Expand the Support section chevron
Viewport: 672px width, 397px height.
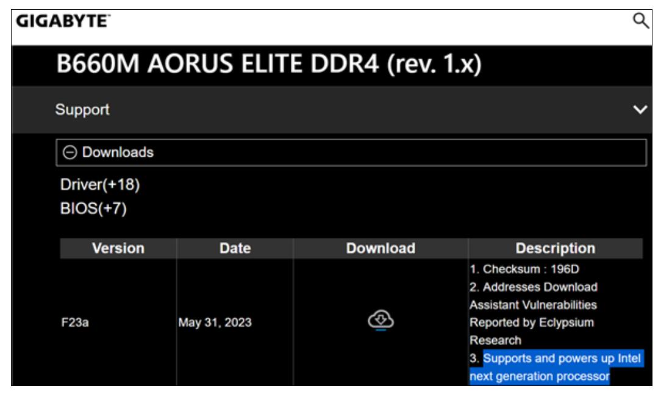[x=640, y=110]
